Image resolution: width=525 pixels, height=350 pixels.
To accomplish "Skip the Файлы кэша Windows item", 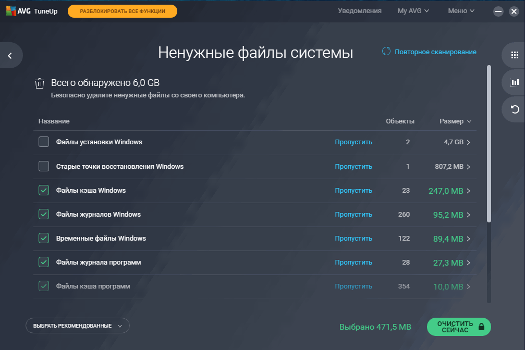I will click(x=353, y=191).
